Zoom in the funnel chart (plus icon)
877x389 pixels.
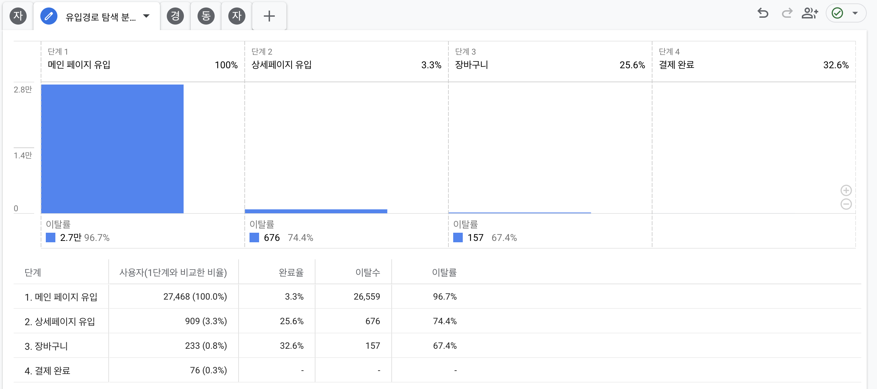coord(846,190)
